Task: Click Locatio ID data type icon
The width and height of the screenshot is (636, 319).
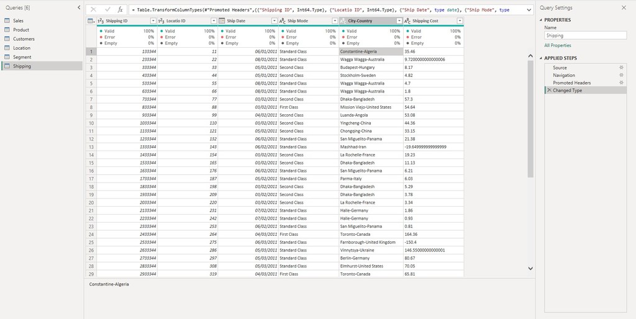Action: 161,21
